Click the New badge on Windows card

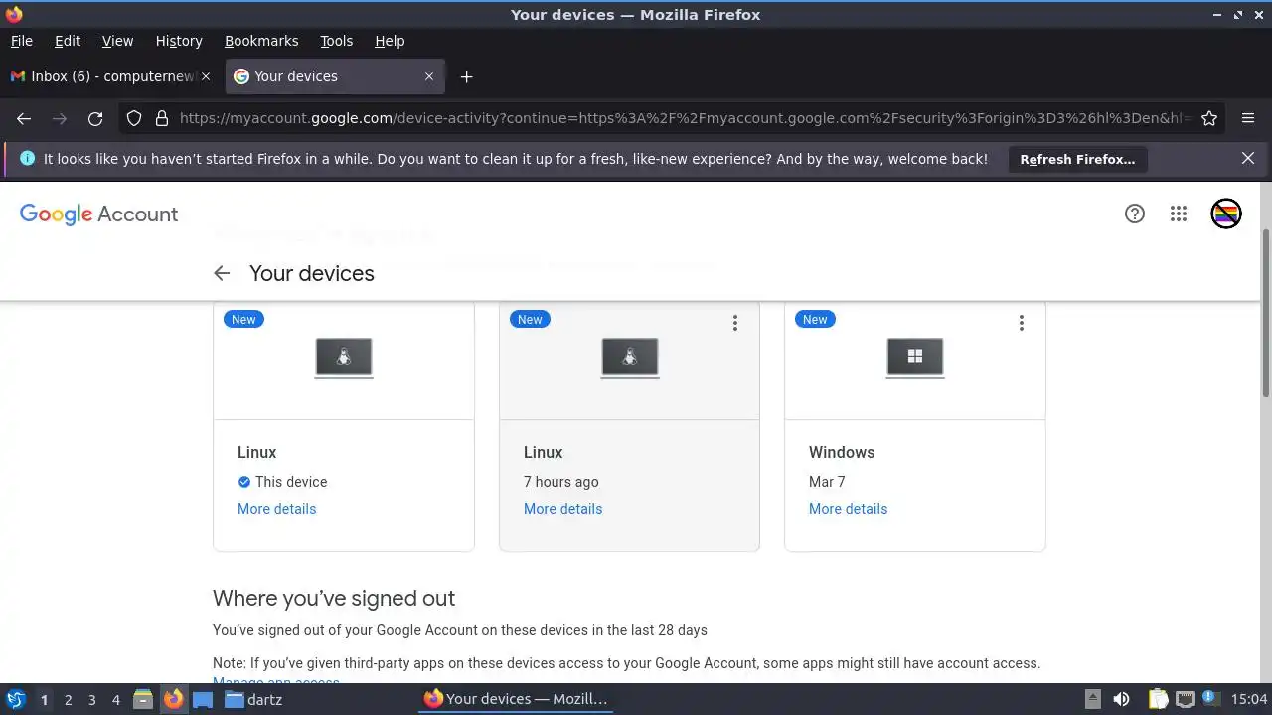815,319
